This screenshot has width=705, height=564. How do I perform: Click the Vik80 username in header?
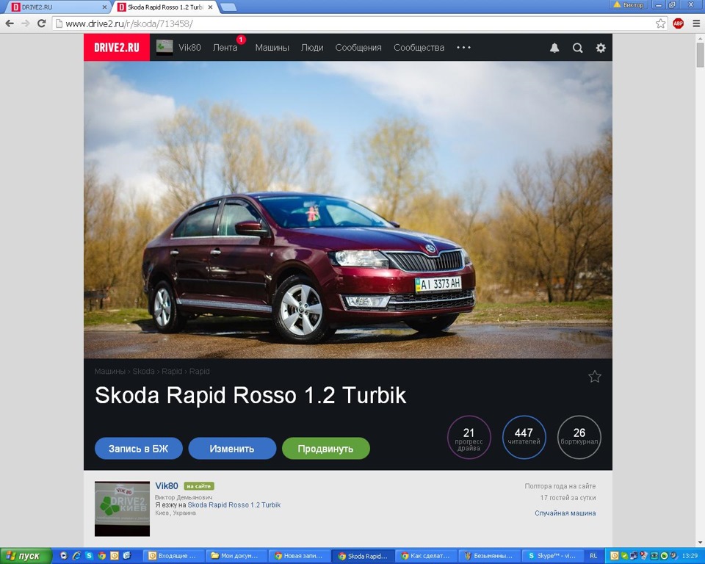tap(189, 48)
